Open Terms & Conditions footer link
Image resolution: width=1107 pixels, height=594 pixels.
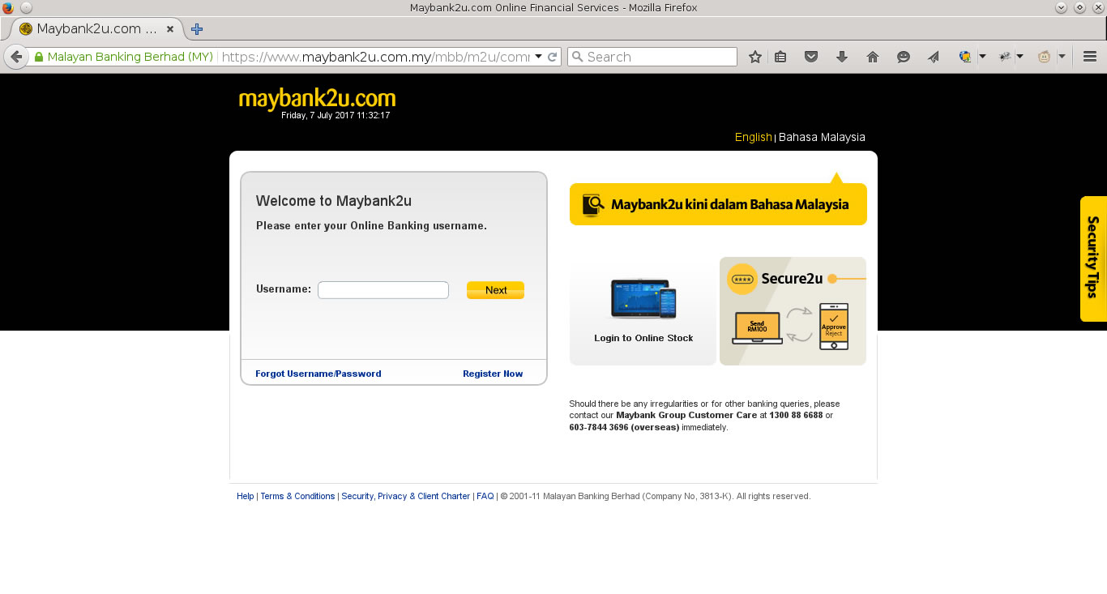coord(297,496)
